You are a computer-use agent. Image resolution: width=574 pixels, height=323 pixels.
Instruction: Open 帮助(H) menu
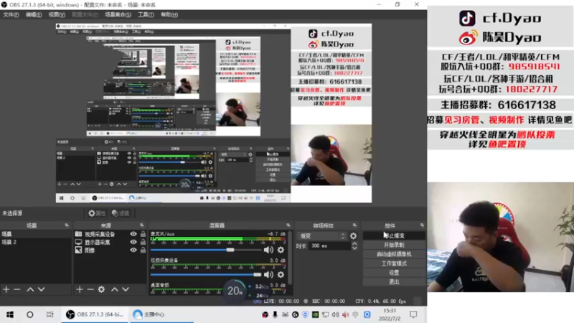(169, 14)
